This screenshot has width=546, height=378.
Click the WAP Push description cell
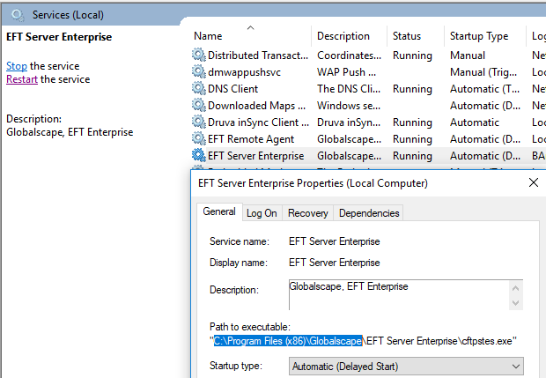click(x=346, y=72)
